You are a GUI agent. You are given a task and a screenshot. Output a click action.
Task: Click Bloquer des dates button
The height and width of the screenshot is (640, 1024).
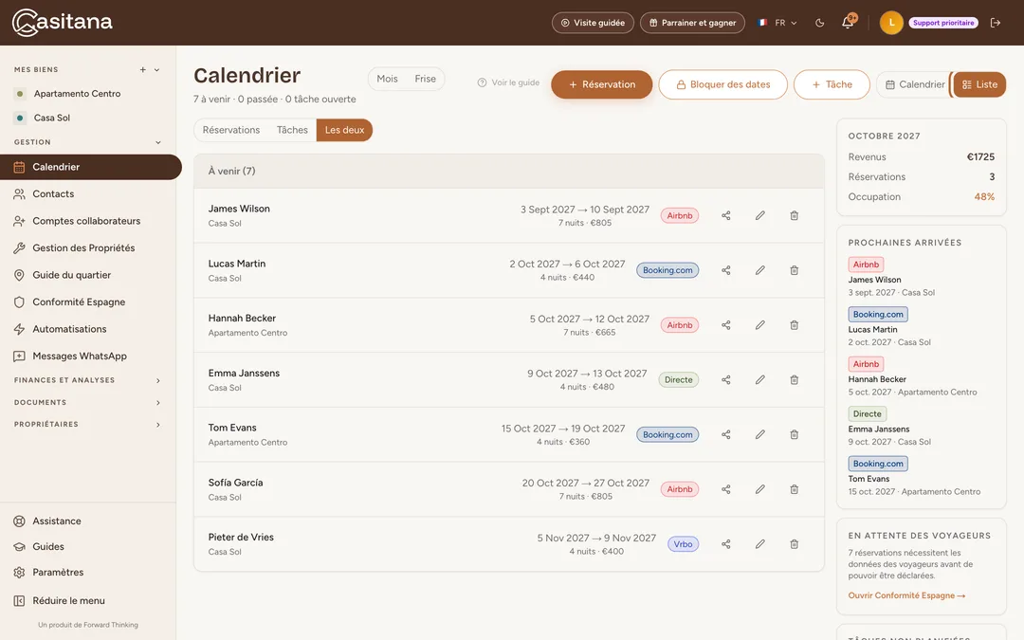tap(722, 85)
